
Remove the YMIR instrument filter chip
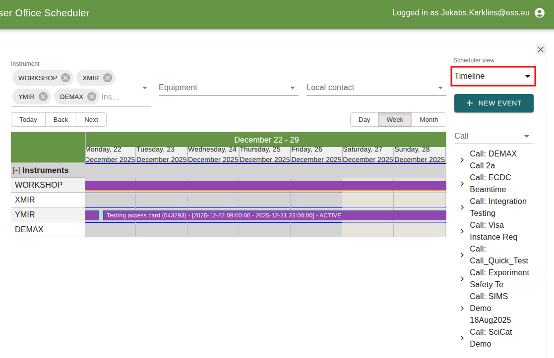coord(44,97)
